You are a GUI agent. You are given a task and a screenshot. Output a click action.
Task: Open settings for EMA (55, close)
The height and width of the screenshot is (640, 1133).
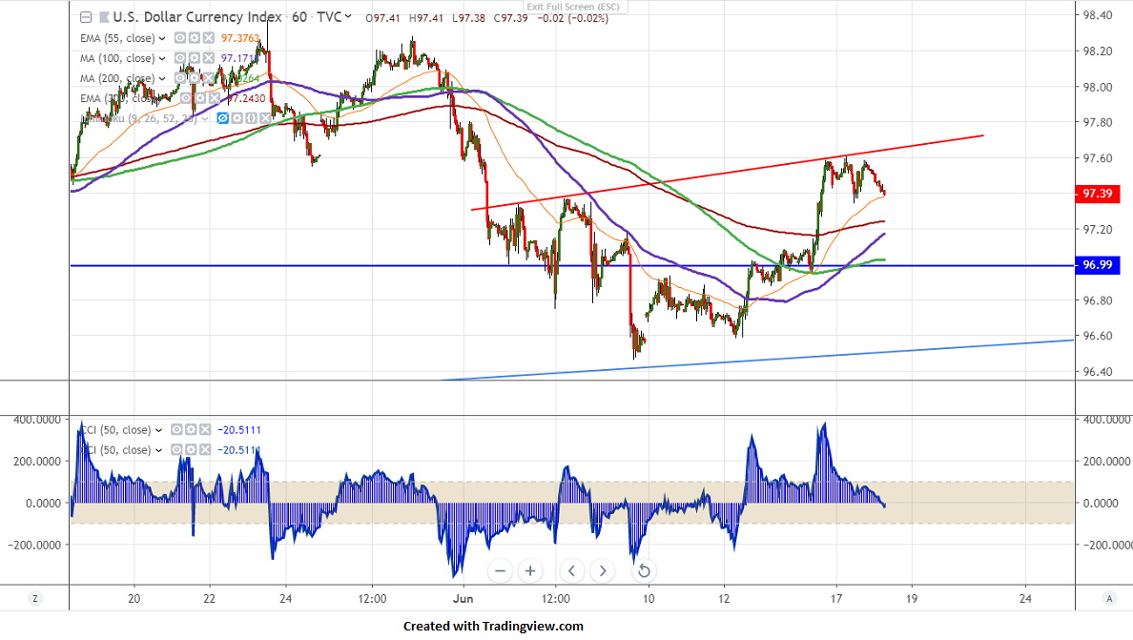[194, 37]
